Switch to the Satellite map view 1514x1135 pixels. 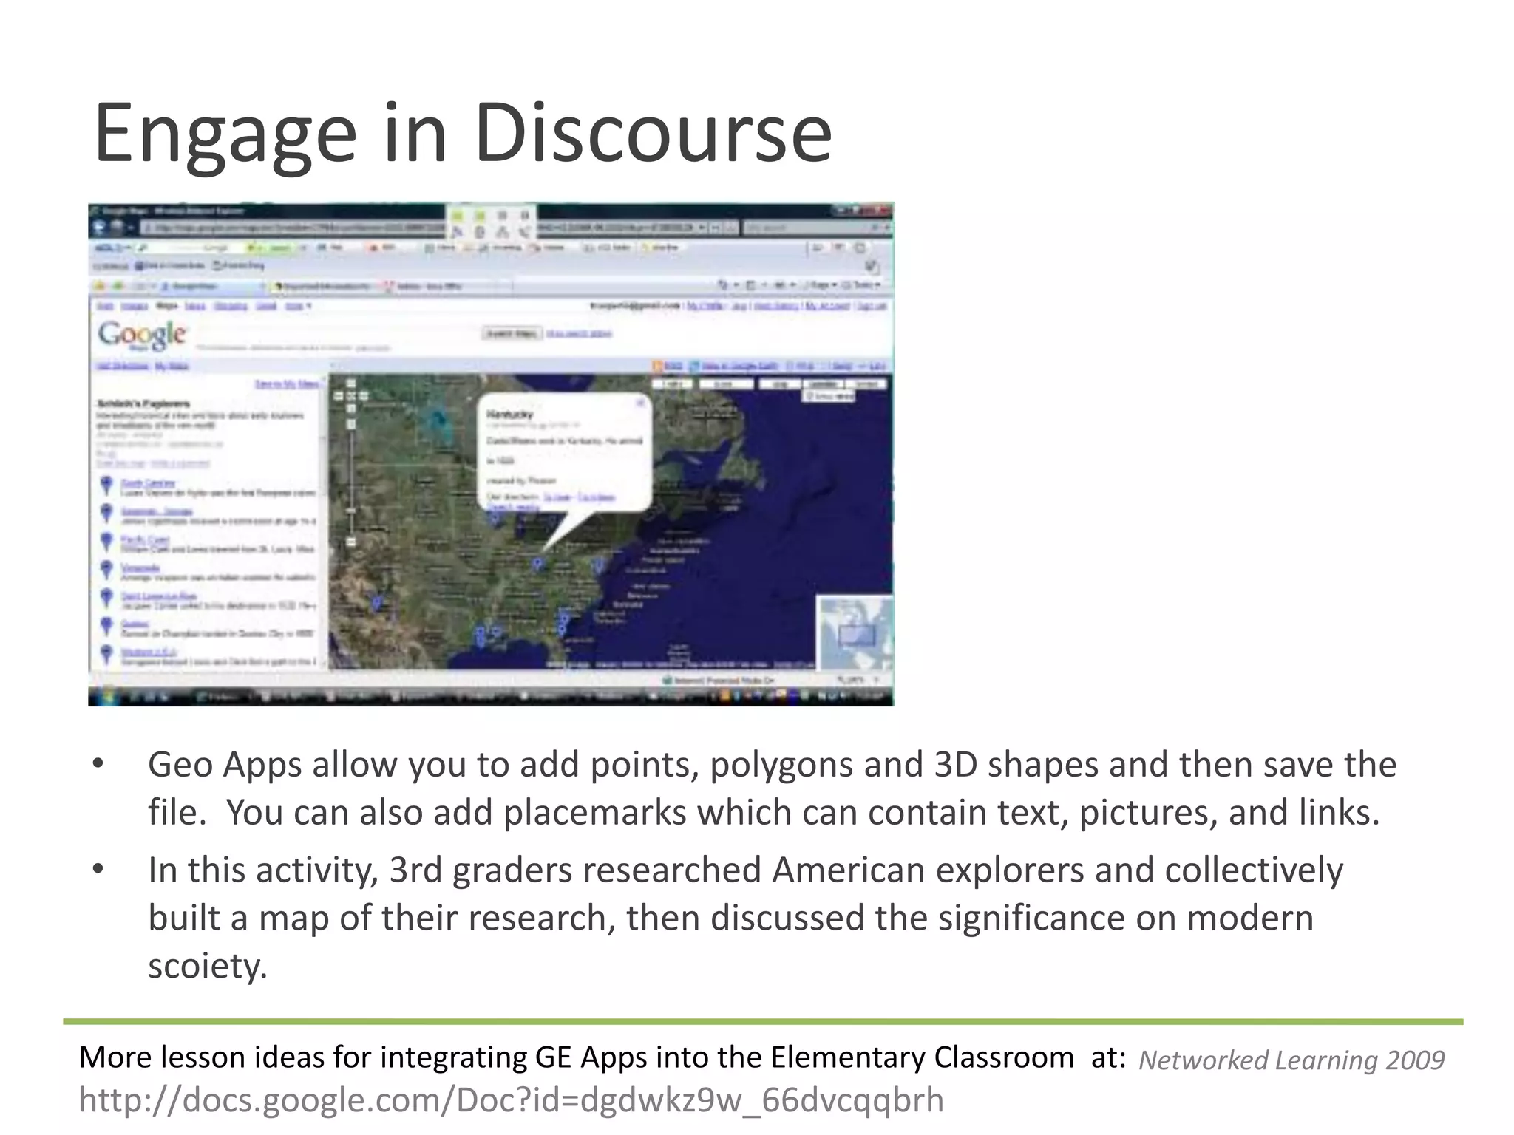[824, 384]
